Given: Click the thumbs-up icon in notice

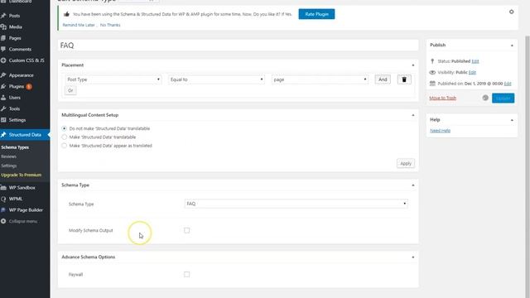Looking at the screenshot, I should [x=66, y=14].
